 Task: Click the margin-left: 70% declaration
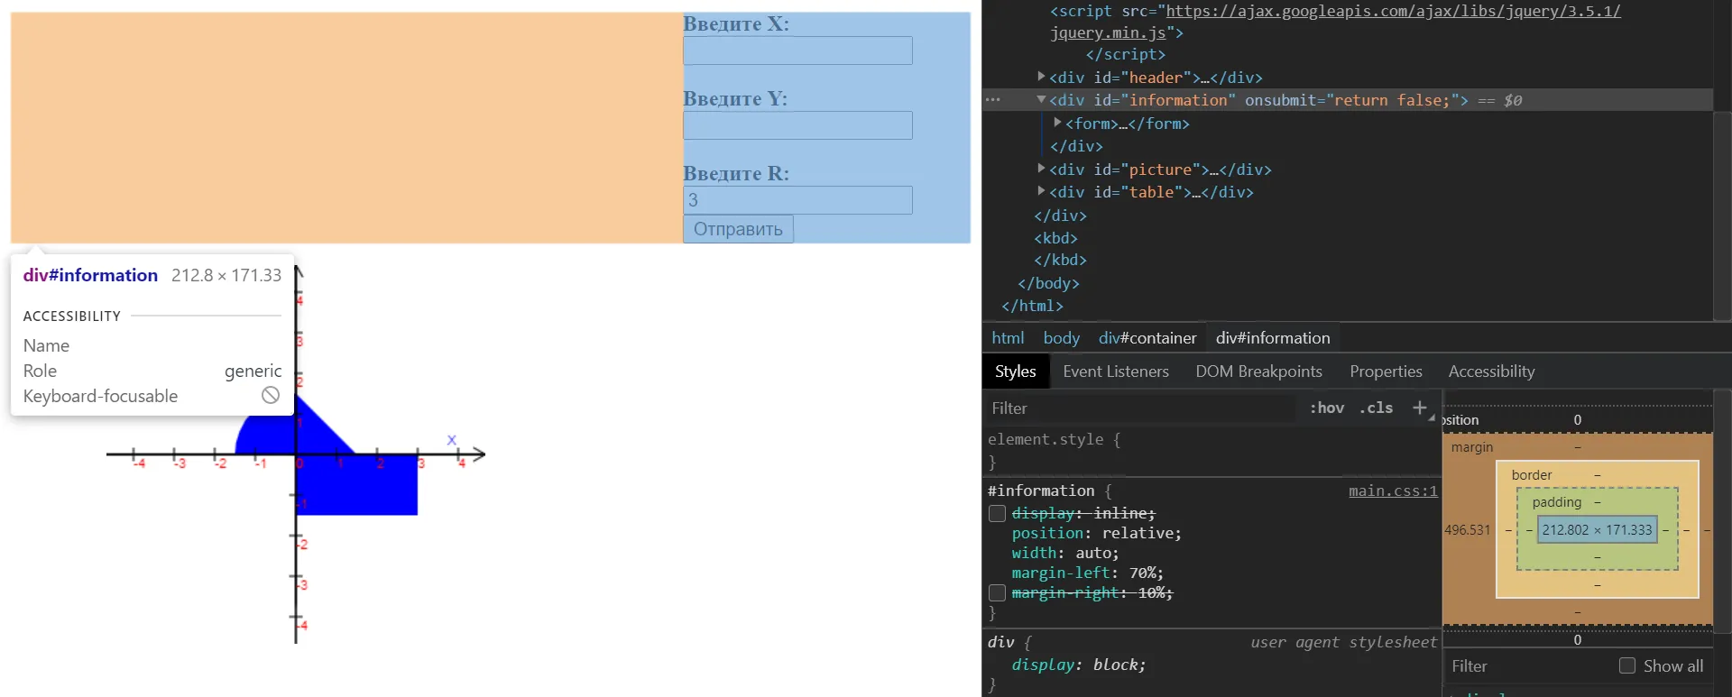coord(1087,573)
